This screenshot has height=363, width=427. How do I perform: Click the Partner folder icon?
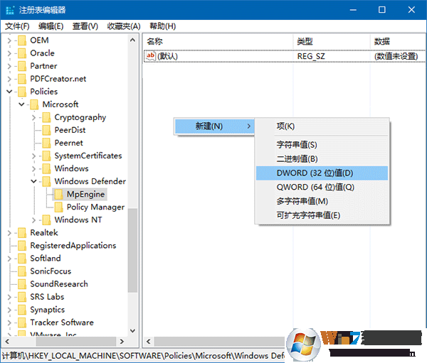[x=22, y=66]
